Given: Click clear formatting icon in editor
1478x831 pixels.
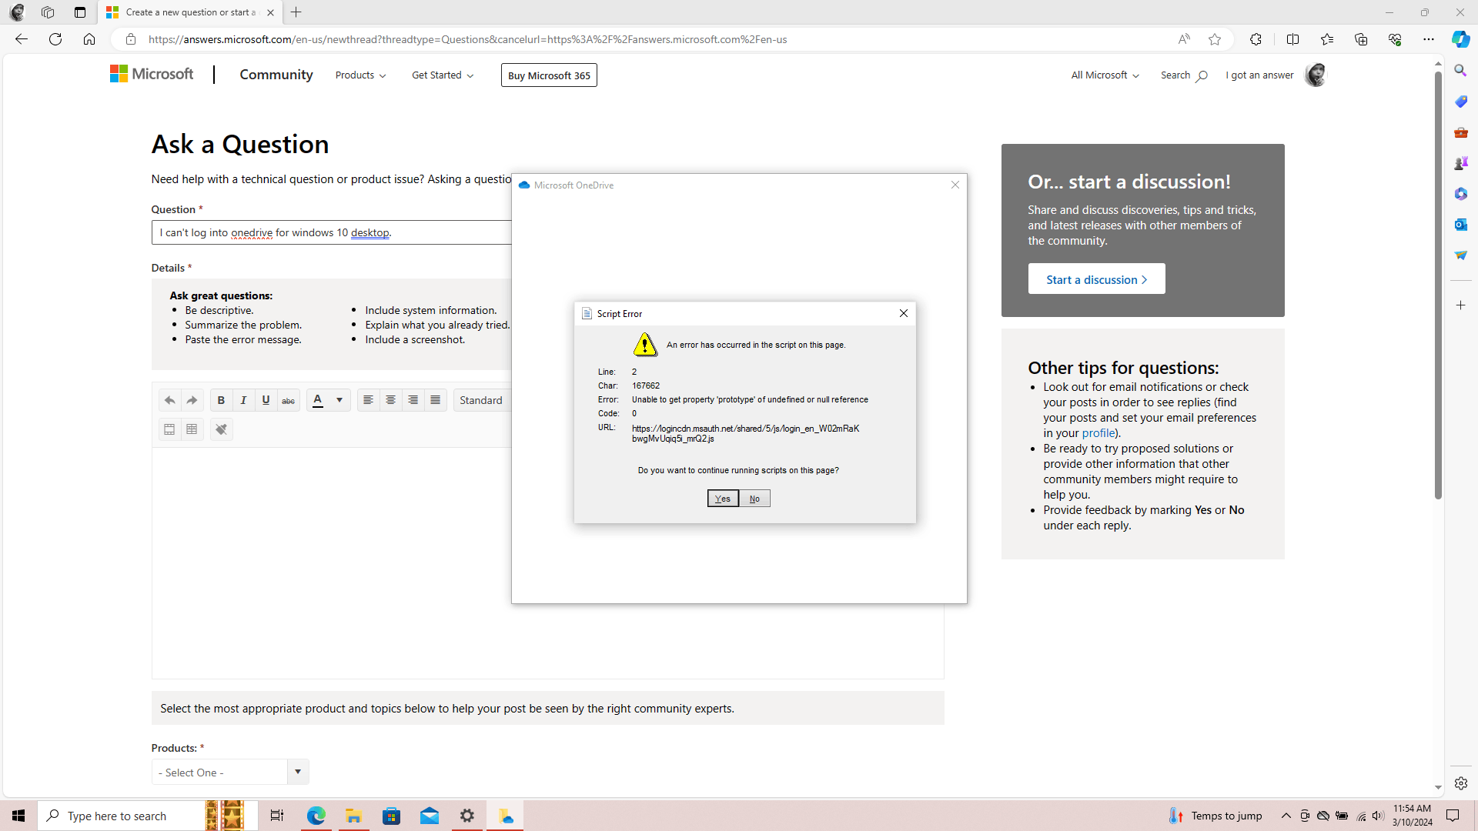Looking at the screenshot, I should click(x=221, y=429).
